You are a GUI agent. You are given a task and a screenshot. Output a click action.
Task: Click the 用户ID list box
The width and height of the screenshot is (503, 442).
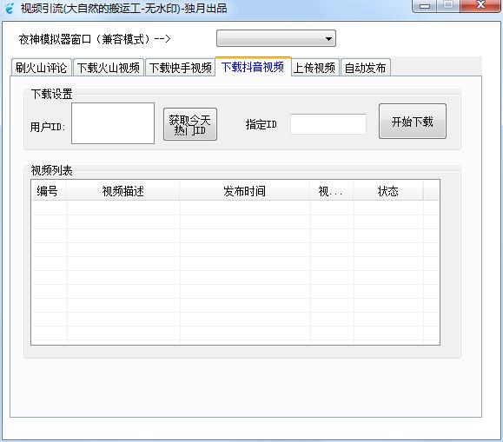pos(113,123)
